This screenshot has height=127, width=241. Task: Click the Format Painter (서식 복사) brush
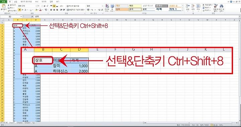pyautogui.click(x=12, y=11)
